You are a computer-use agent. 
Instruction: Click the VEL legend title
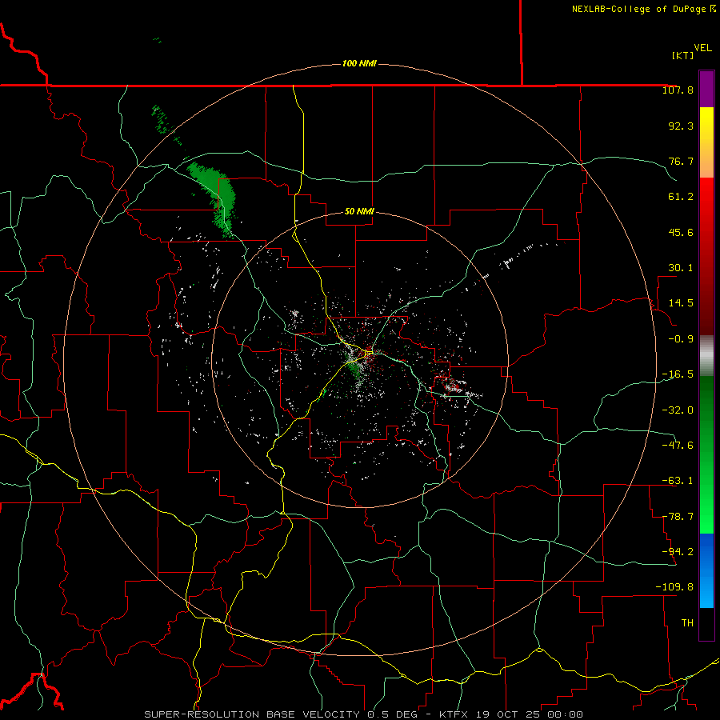point(702,48)
